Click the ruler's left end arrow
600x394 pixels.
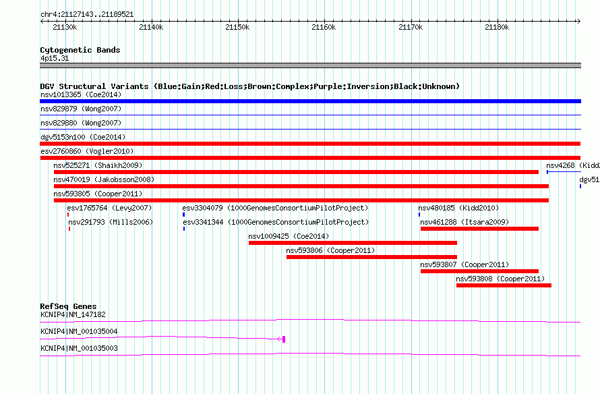coord(42,22)
